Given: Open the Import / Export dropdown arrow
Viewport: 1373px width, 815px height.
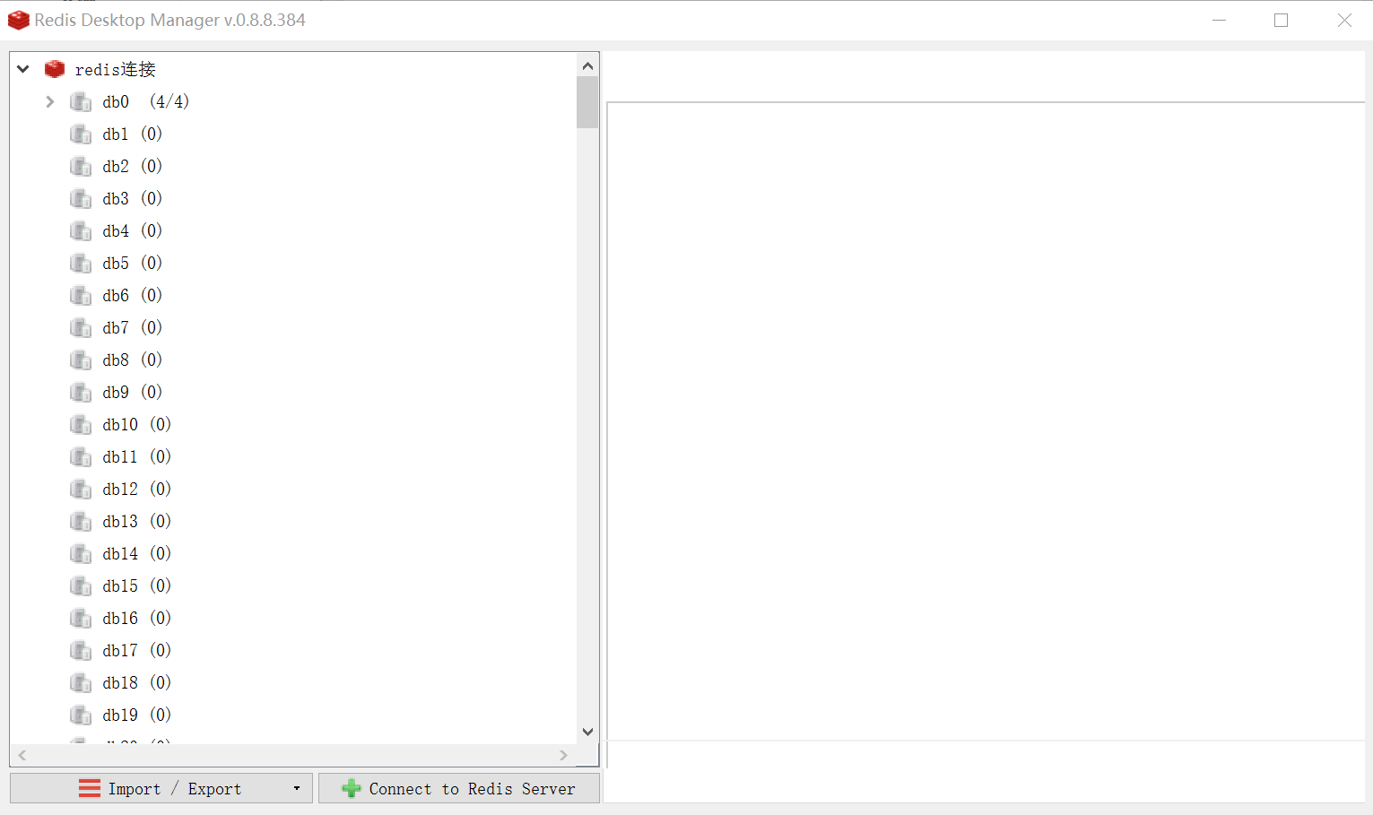Looking at the screenshot, I should (297, 789).
